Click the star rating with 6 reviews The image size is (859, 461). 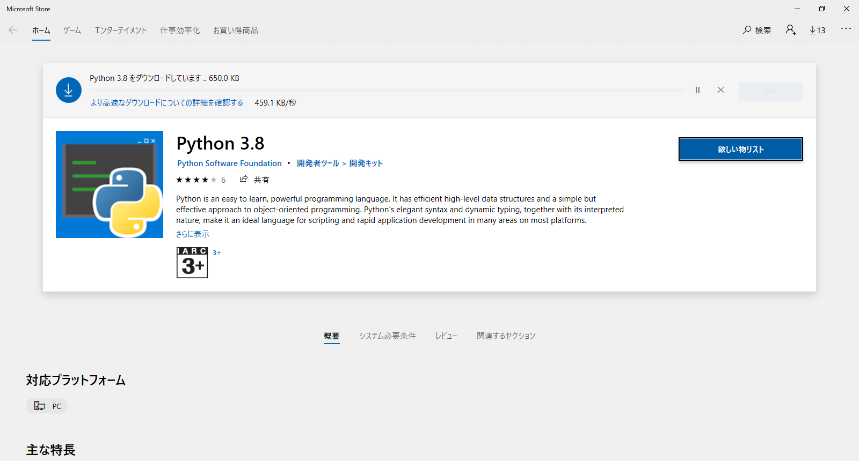[201, 180]
